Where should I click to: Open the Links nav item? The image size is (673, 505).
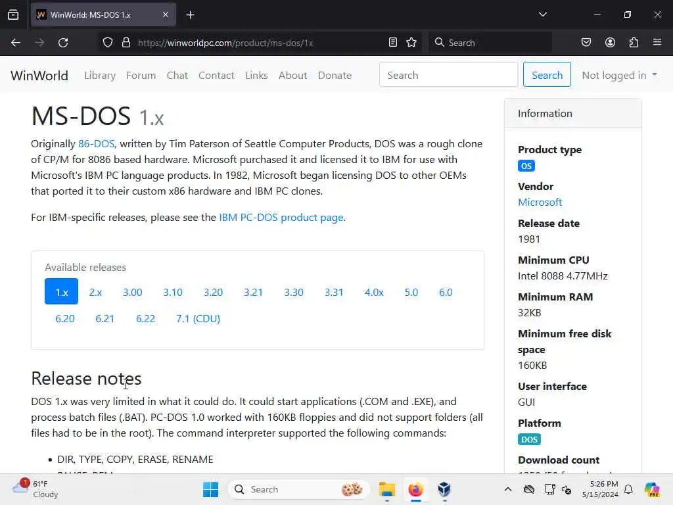(256, 76)
